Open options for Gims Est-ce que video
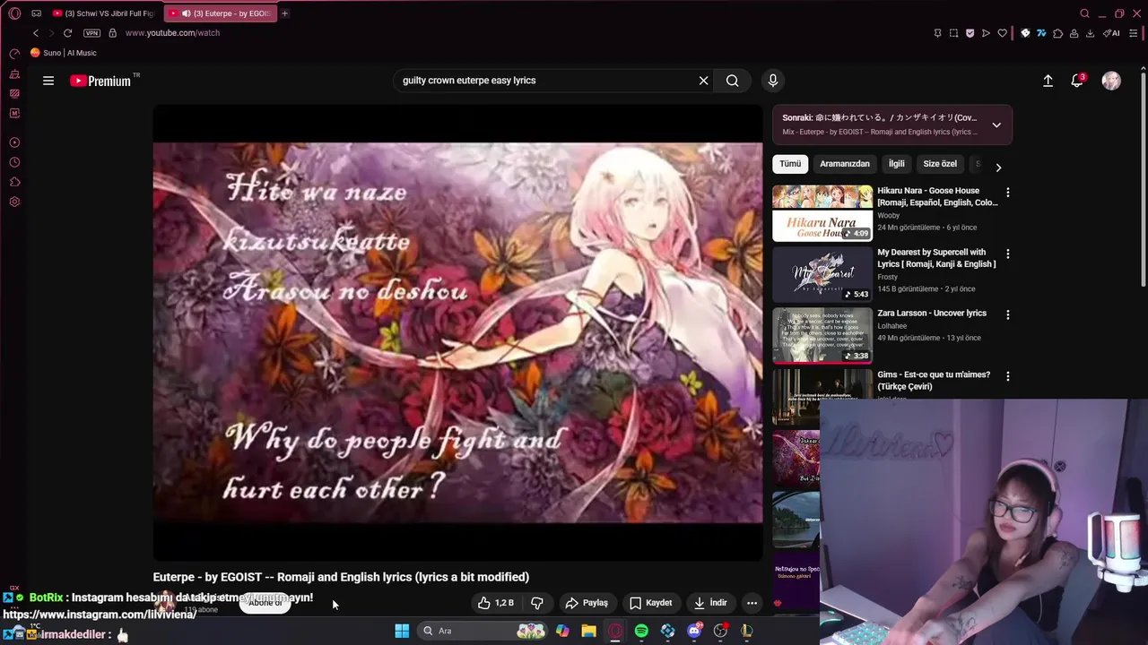Viewport: 1148px width, 645px height. [x=1008, y=377]
